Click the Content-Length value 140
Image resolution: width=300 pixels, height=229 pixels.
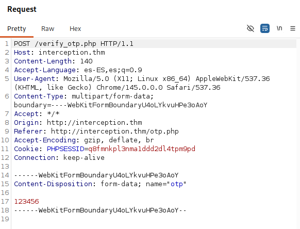click(86, 61)
